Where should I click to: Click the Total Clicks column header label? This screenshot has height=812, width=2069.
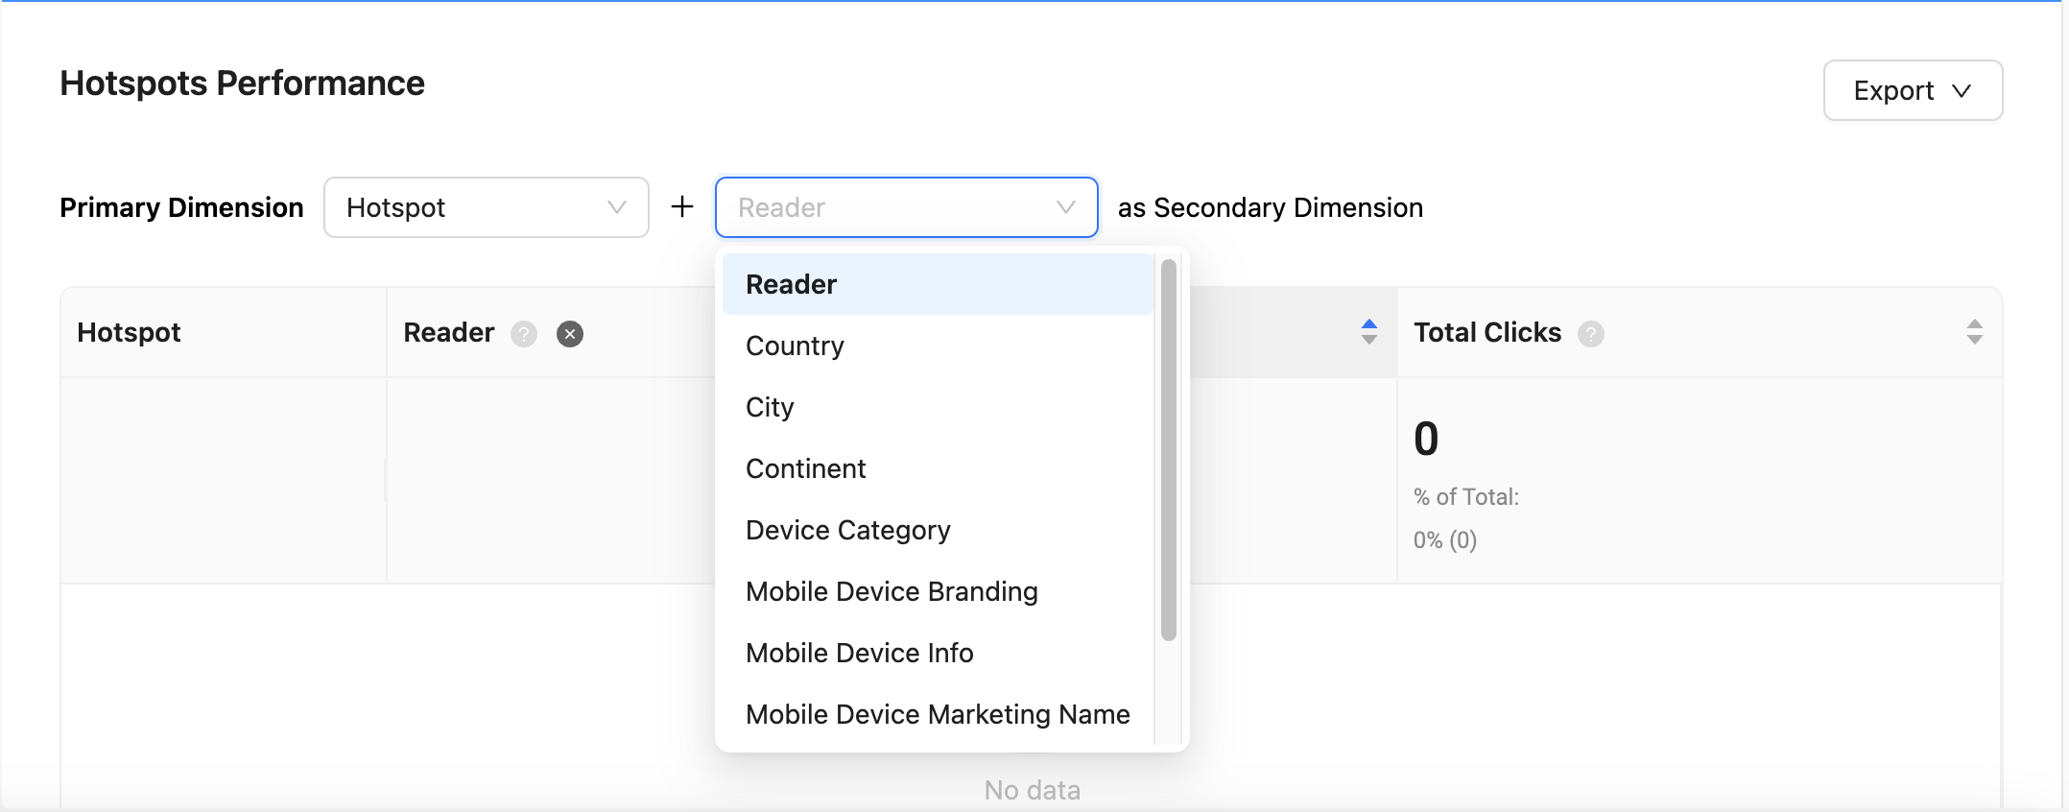[x=1486, y=332]
